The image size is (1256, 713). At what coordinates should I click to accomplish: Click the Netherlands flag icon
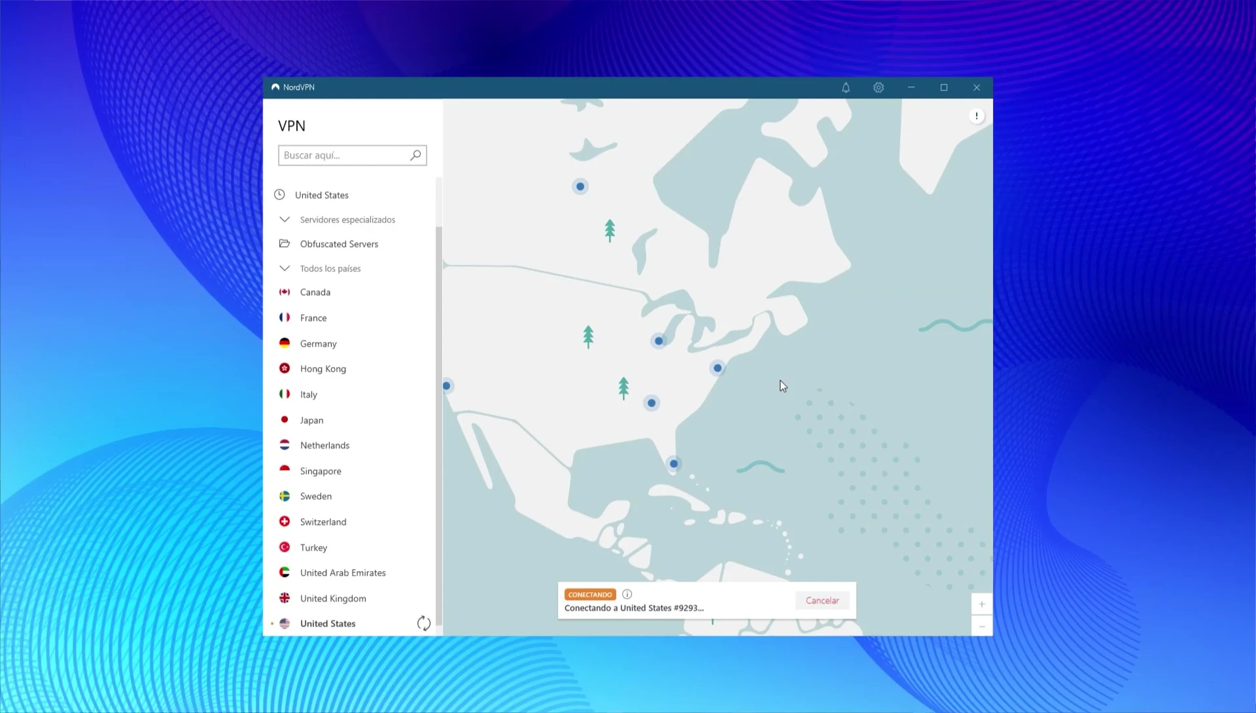pos(285,445)
